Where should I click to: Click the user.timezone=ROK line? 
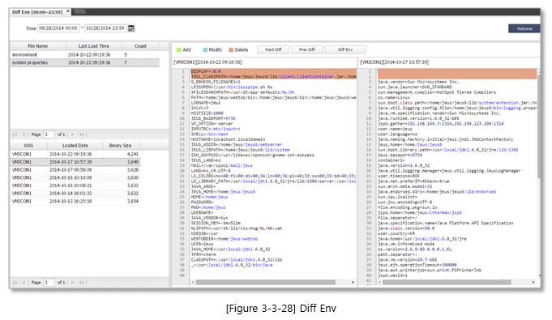pos(400,176)
